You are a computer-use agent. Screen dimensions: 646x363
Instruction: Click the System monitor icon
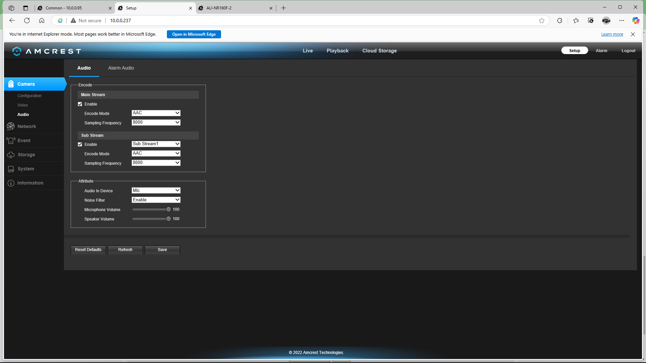11,169
